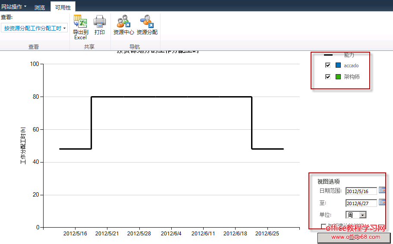Viewport: 393px width, 244px height.
Task: Click the 2012/6/11 x-axis date label
Action: (x=203, y=234)
